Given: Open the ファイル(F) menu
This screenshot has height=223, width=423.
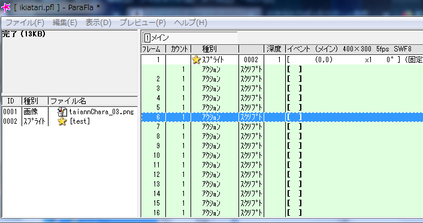Looking at the screenshot, I should (x=25, y=23).
